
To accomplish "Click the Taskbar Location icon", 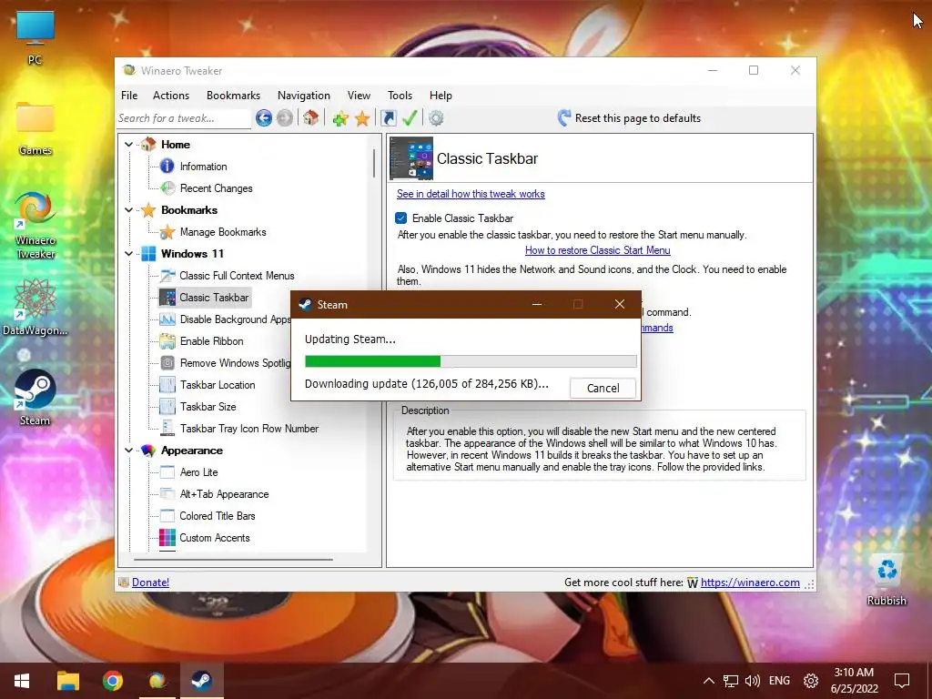I will pos(167,385).
